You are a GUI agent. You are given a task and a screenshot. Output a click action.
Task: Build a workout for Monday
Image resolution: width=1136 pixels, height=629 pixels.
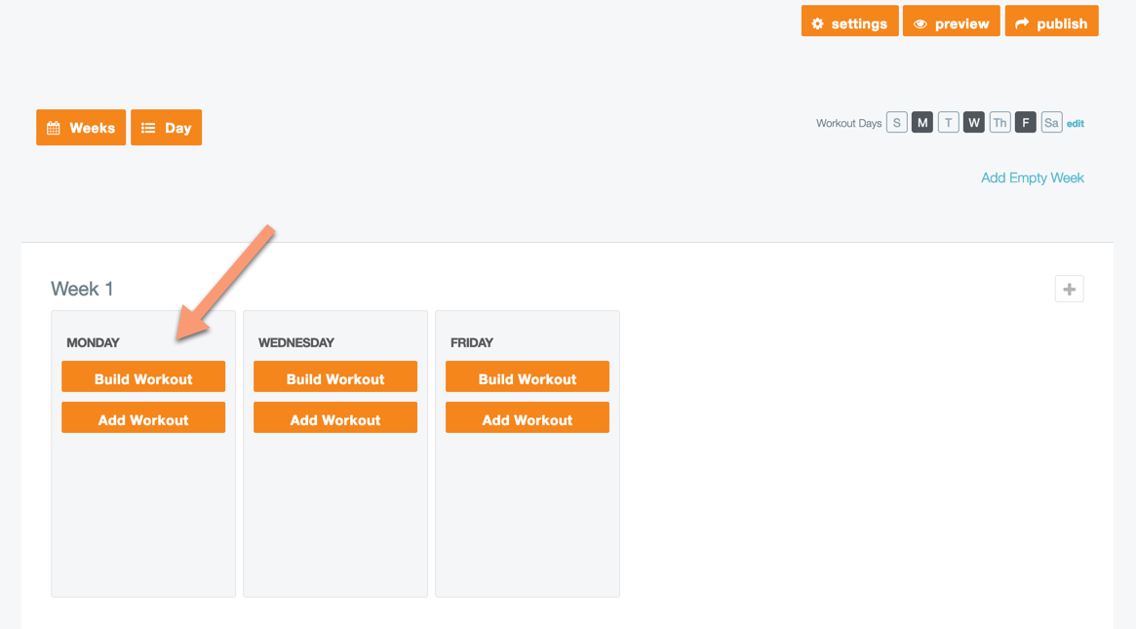pyautogui.click(x=142, y=375)
